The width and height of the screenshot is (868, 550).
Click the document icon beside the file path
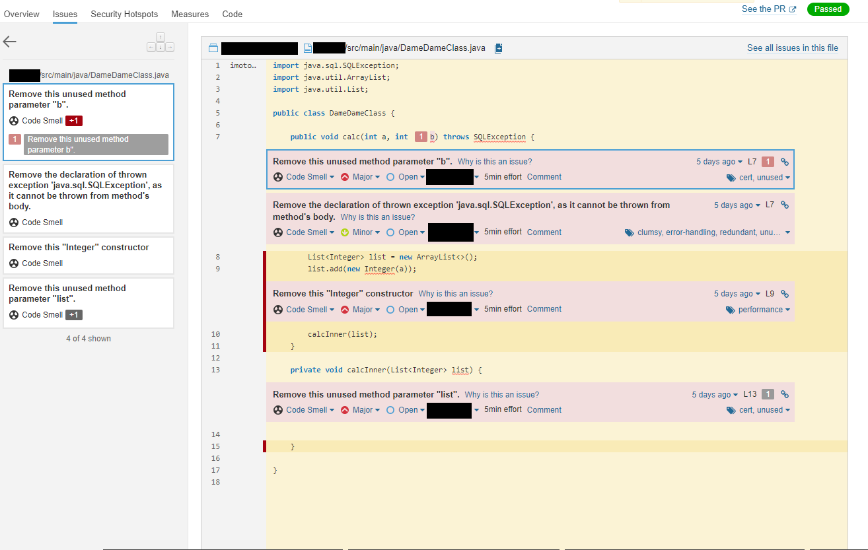[x=307, y=48]
